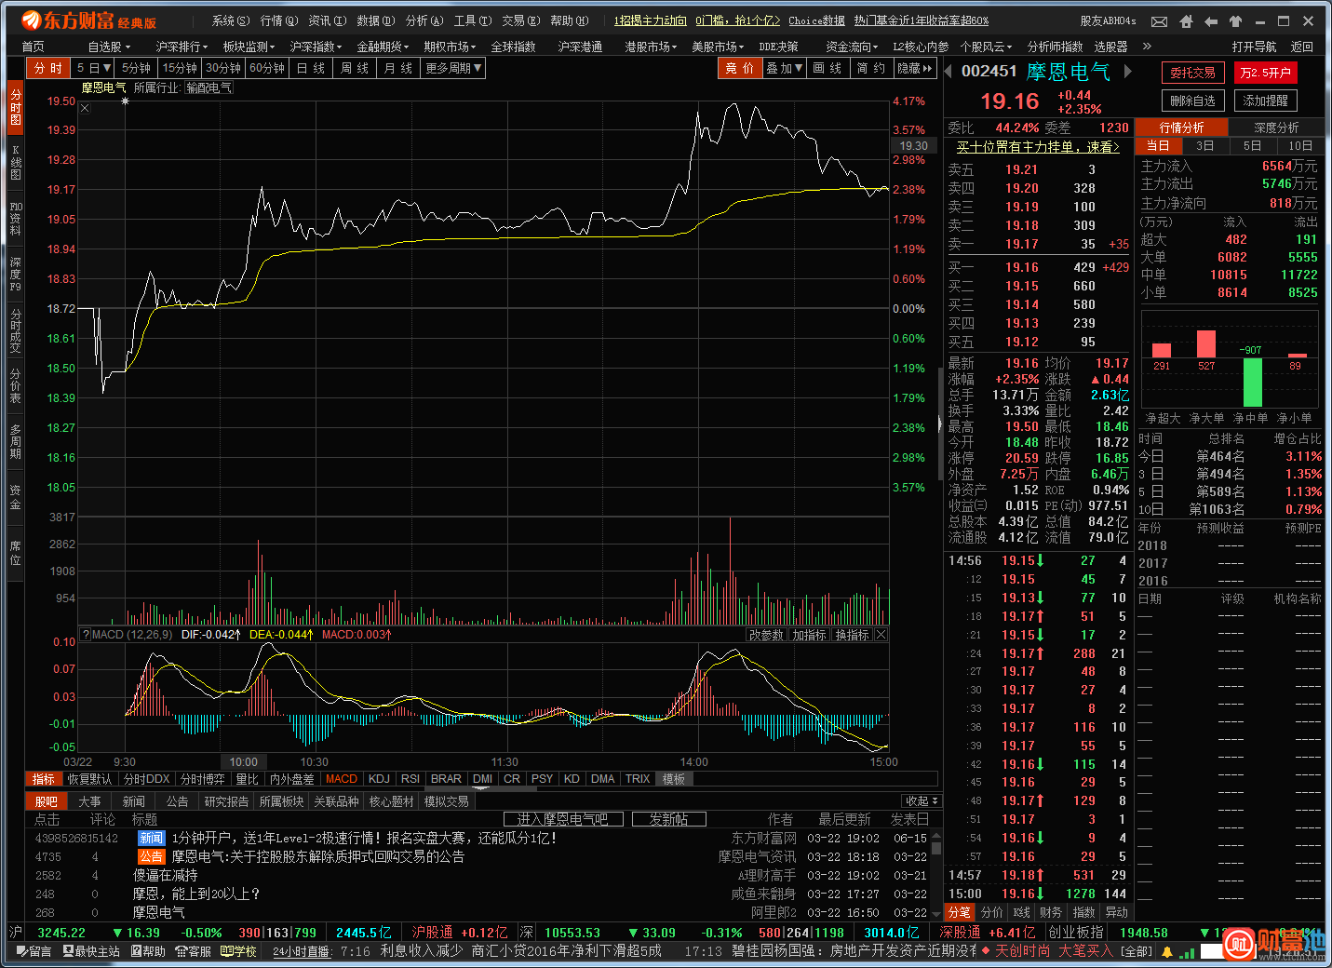Image resolution: width=1332 pixels, height=968 pixels.
Task: Click the 10:00 time marker on the axis
Action: click(244, 761)
